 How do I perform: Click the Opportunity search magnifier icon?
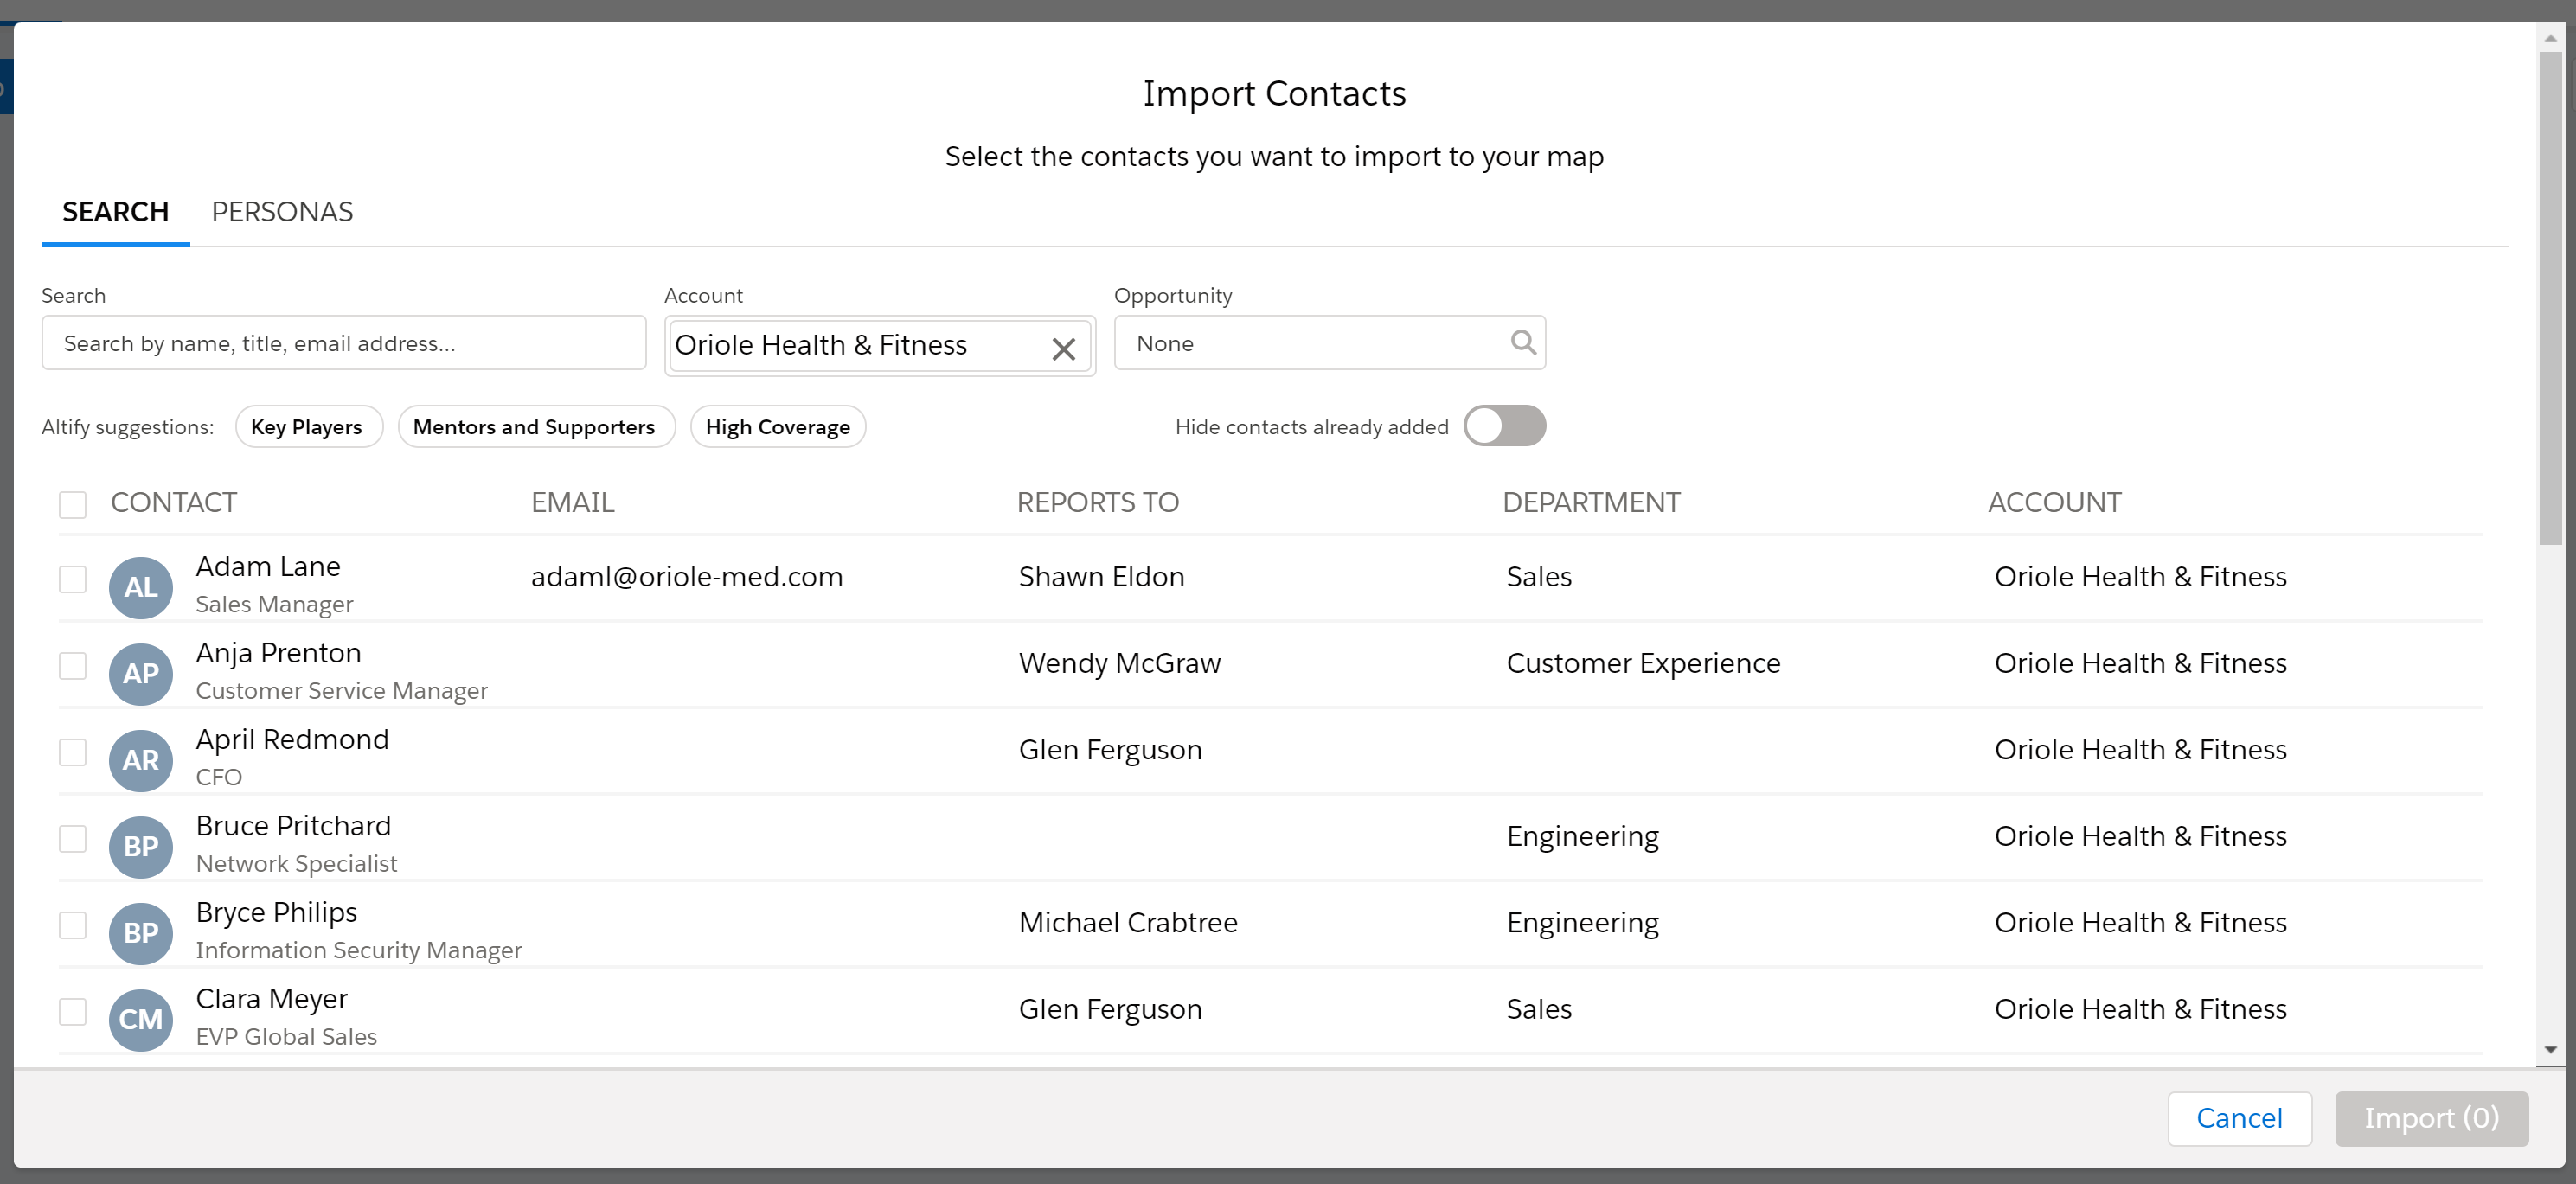(x=1522, y=343)
